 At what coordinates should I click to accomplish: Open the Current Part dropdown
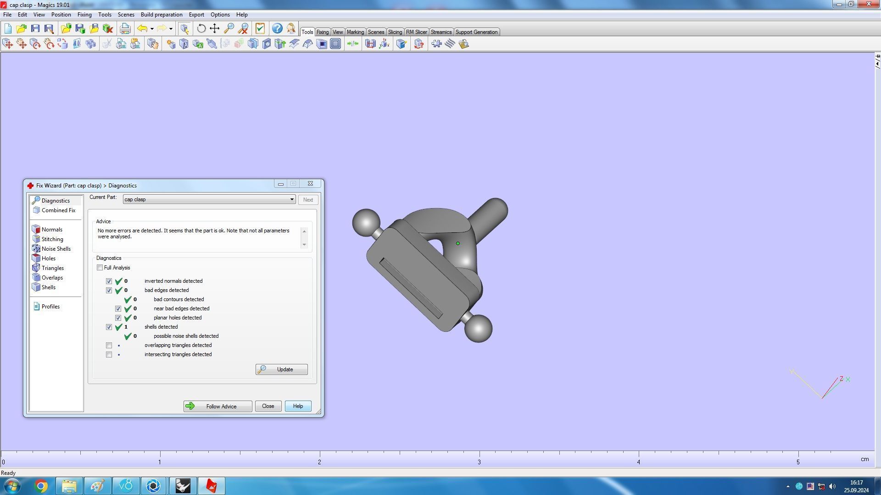(x=291, y=199)
